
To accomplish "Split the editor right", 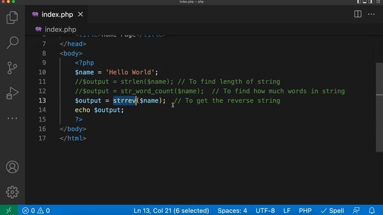I will point(358,14).
